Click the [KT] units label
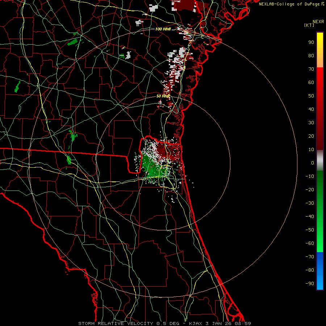326x326 pixels. [x=309, y=25]
